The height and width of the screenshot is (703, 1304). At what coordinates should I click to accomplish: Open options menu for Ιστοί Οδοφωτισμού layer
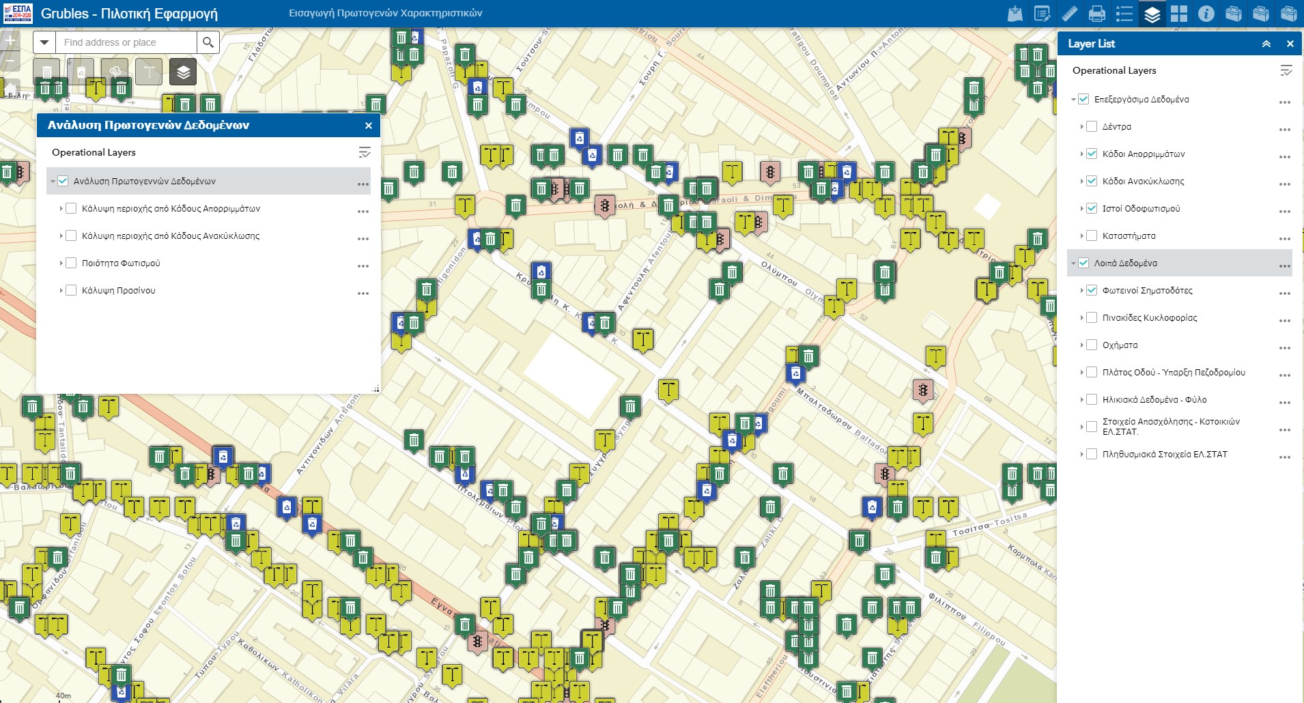tap(1284, 211)
